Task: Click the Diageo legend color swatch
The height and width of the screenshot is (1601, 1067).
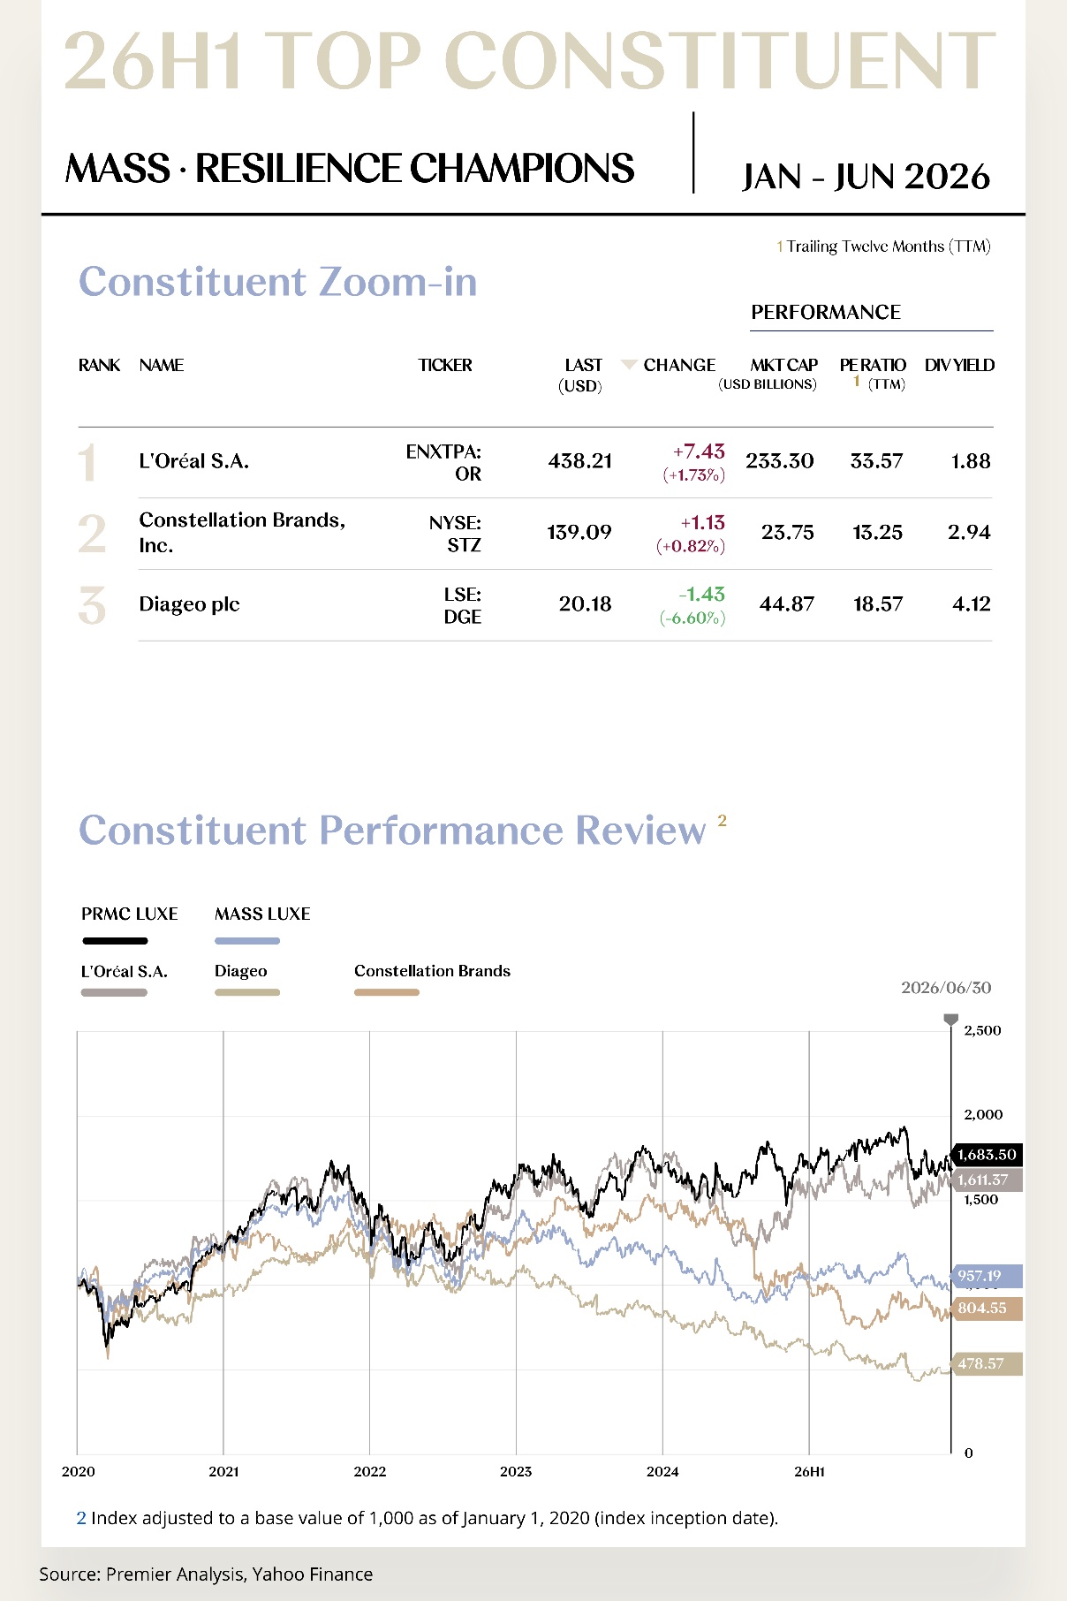Action: [x=247, y=992]
